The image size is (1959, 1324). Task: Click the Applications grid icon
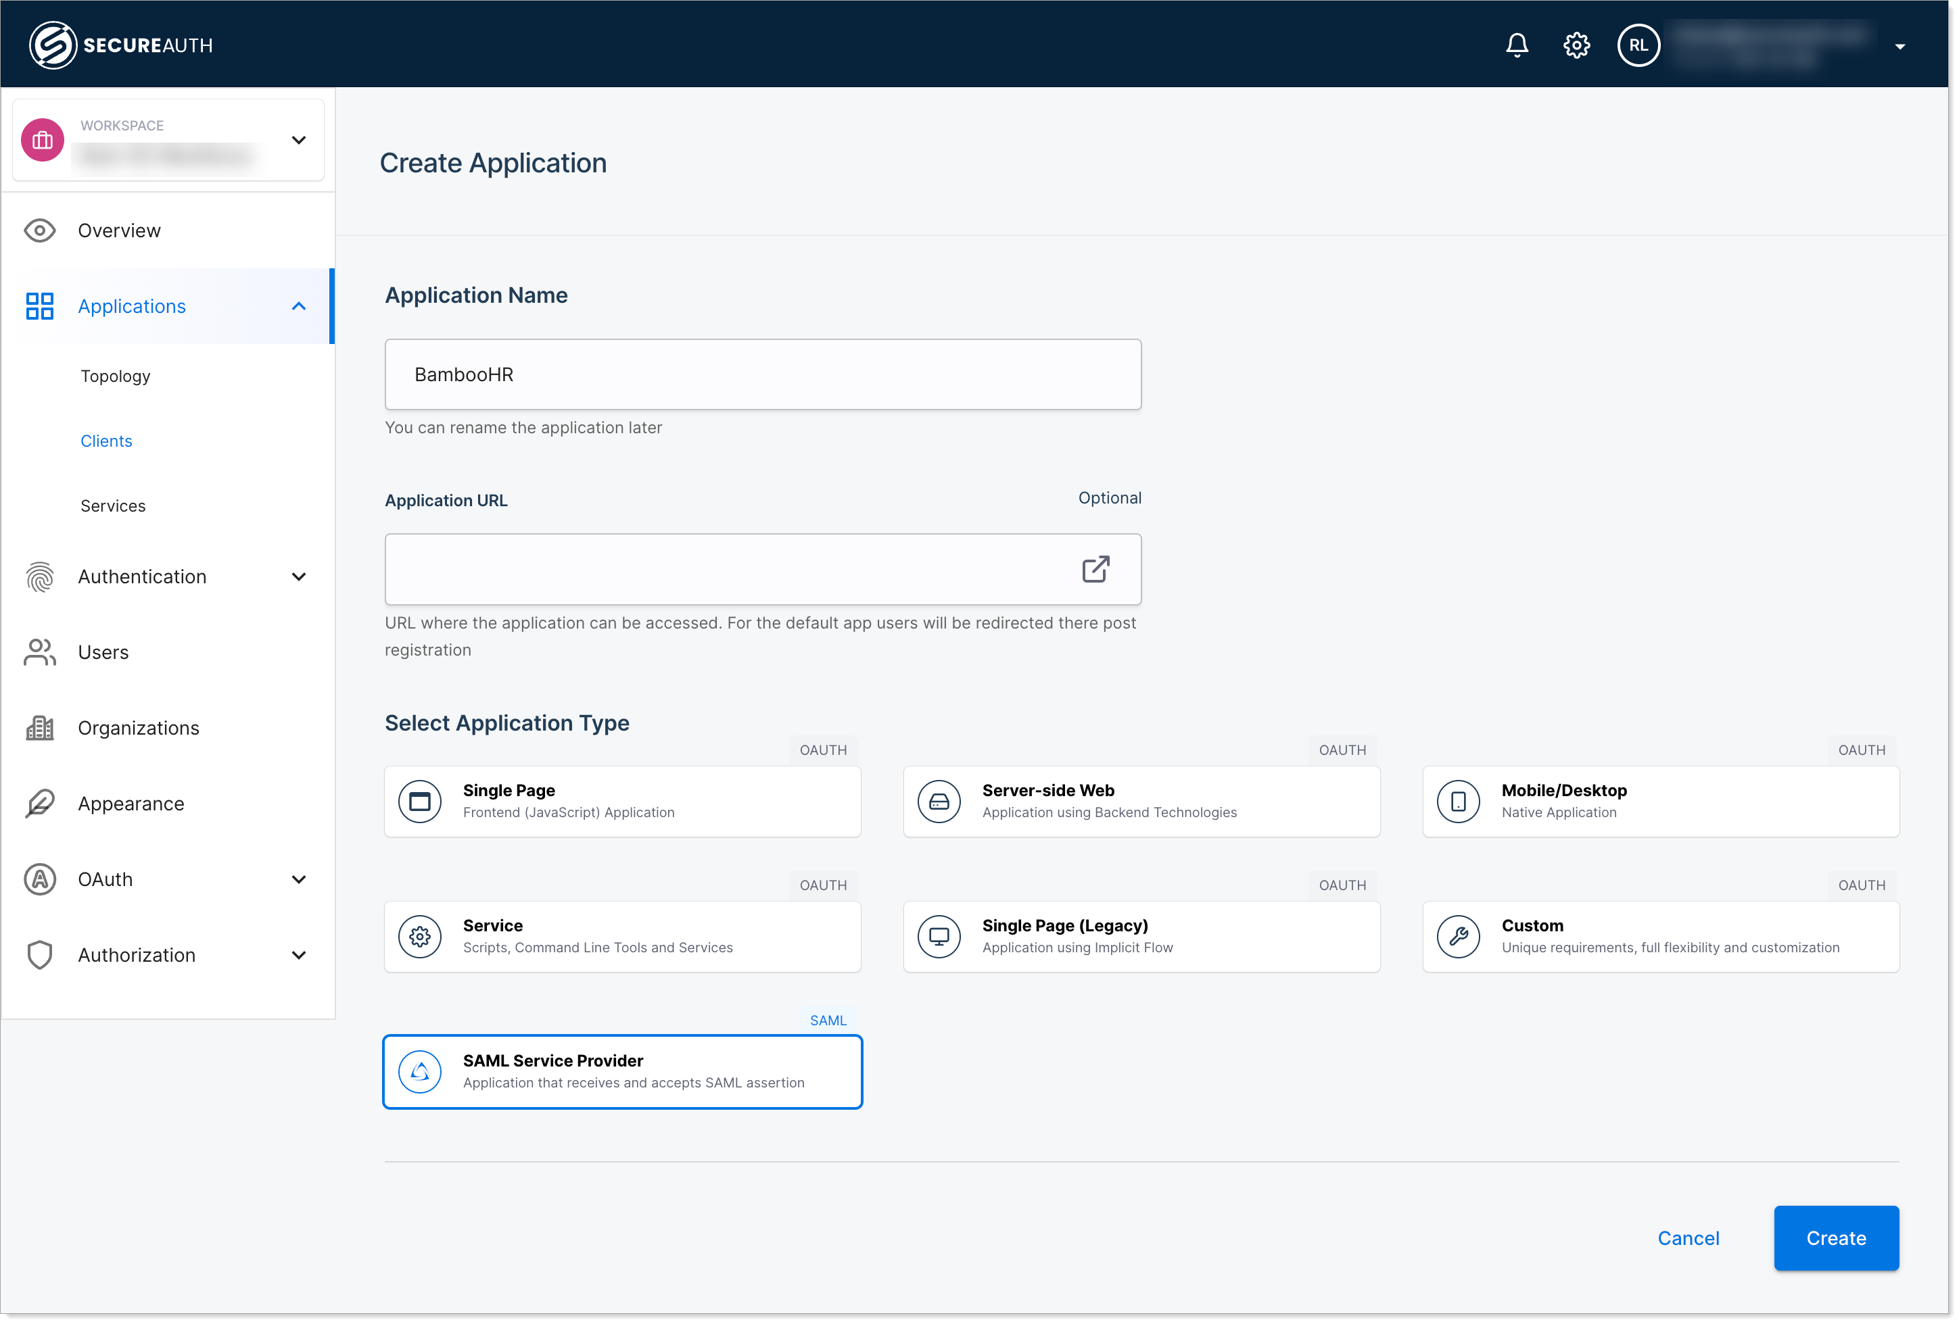[40, 305]
